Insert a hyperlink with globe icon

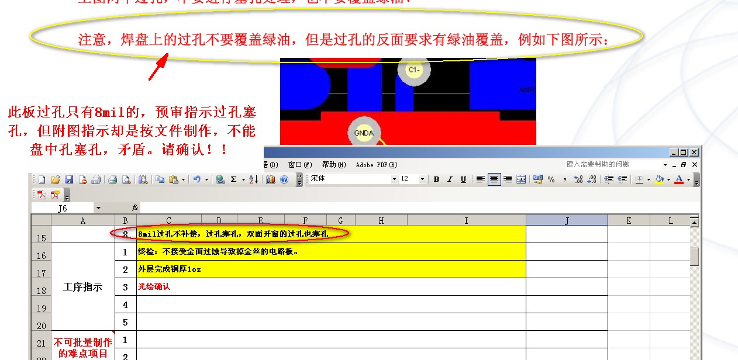click(220, 179)
